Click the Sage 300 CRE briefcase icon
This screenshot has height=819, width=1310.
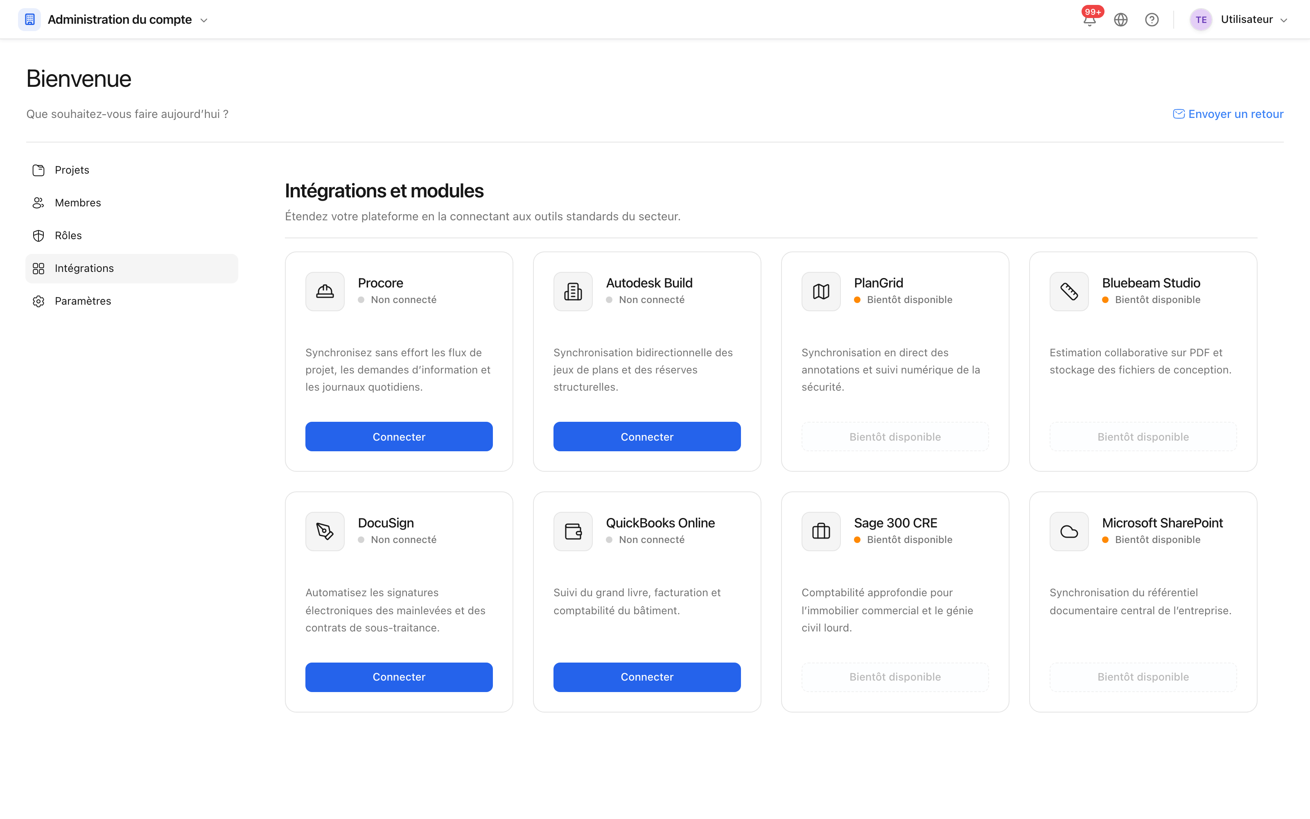click(x=821, y=532)
